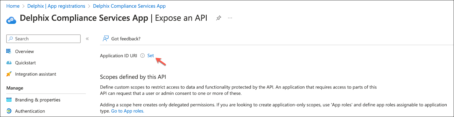Pin this page with the pin icon
Viewport: 454px width, 117px height.
pyautogui.click(x=218, y=18)
